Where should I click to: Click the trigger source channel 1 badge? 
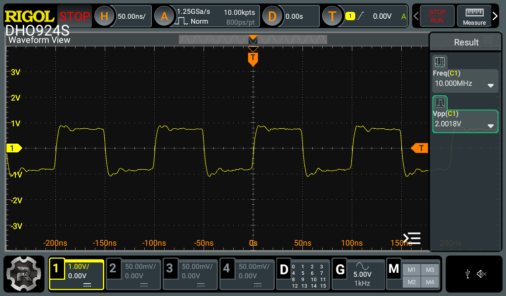[350, 16]
